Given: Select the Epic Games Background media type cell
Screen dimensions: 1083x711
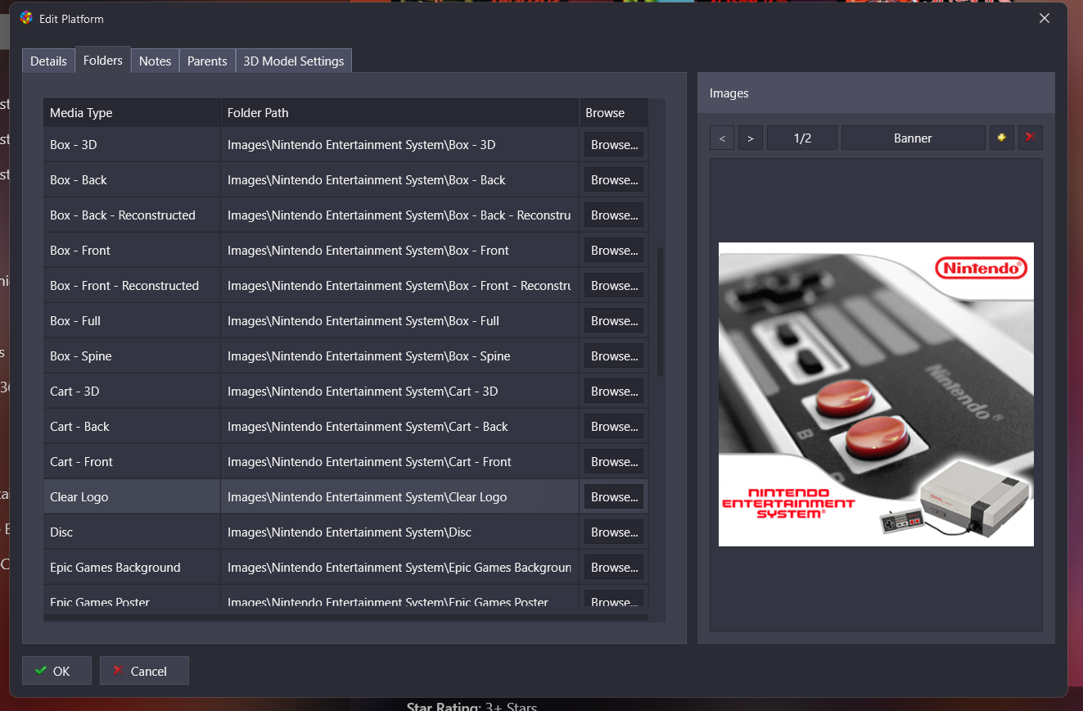Looking at the screenshot, I should click(x=132, y=568).
